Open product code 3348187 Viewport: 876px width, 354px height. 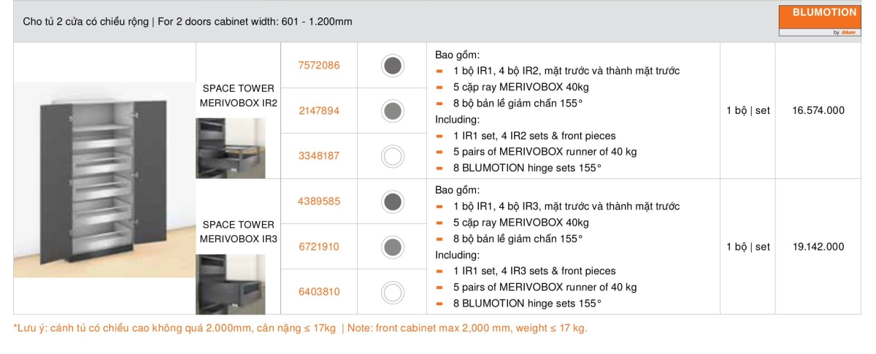319,156
